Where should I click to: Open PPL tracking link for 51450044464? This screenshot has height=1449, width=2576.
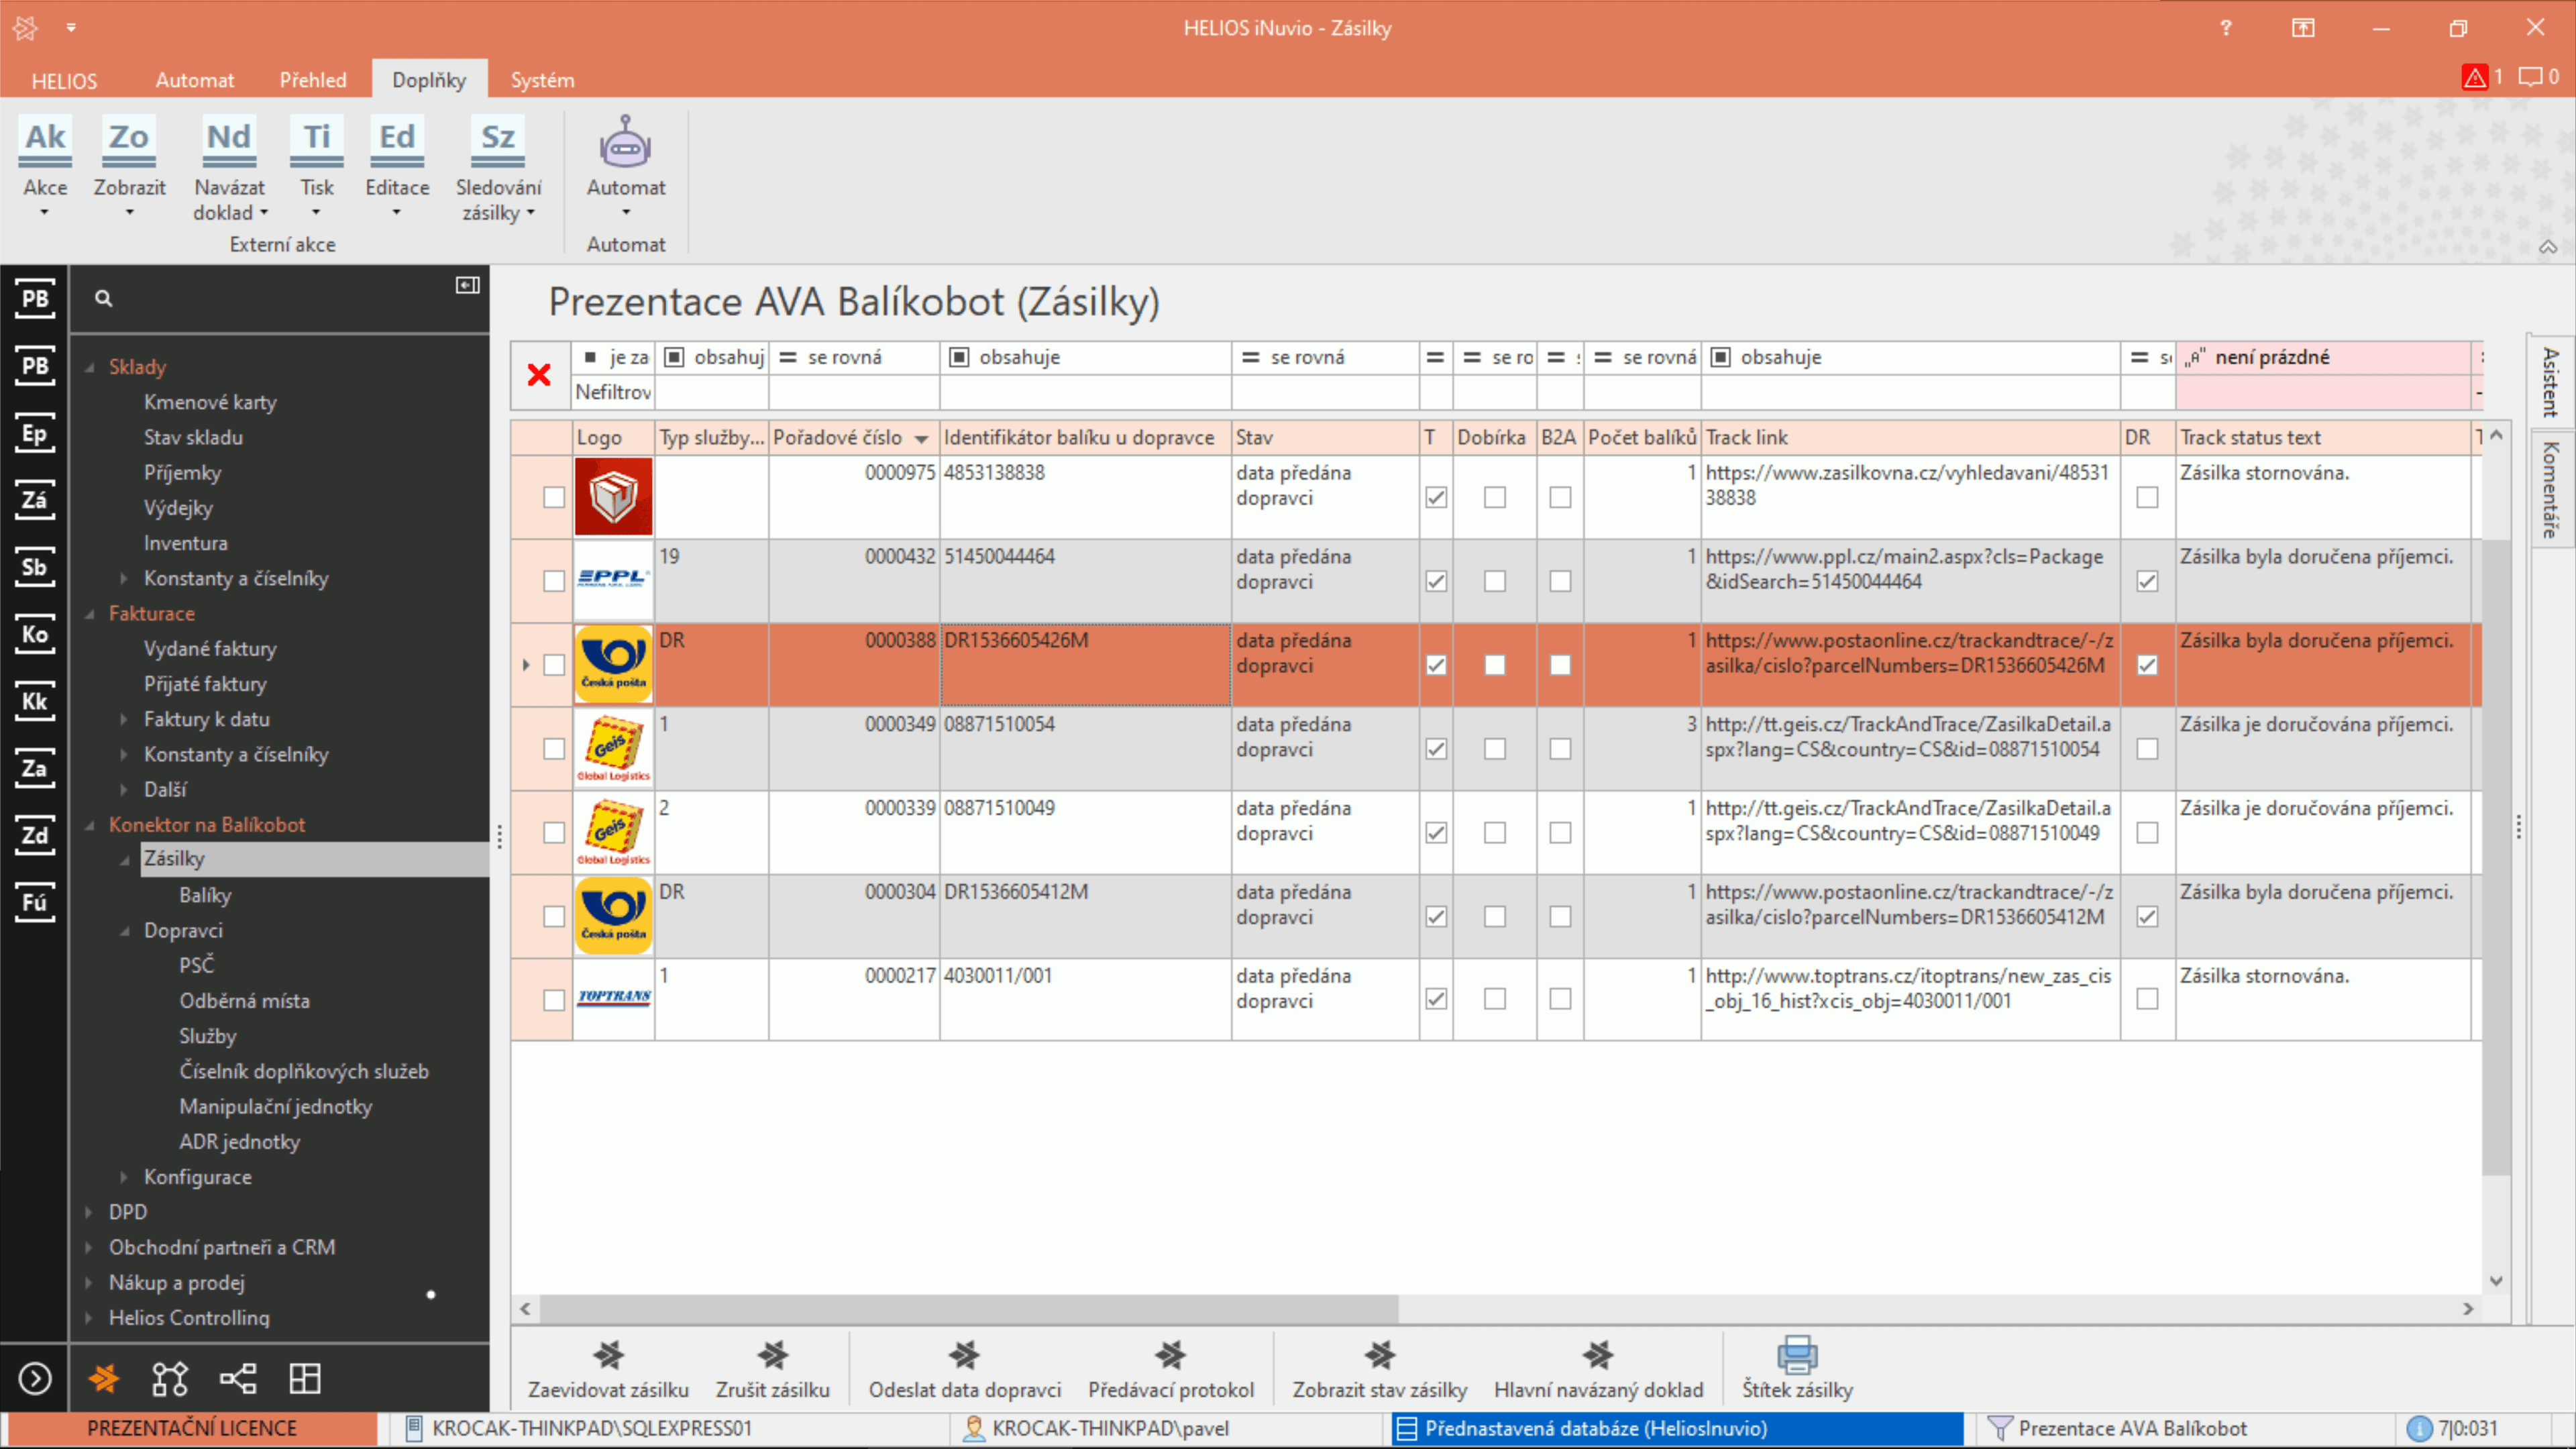[x=1904, y=569]
